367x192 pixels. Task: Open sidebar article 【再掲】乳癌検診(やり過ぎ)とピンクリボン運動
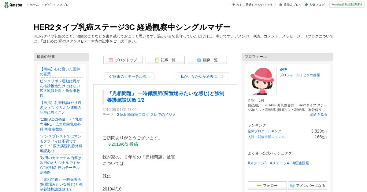(x=61, y=108)
